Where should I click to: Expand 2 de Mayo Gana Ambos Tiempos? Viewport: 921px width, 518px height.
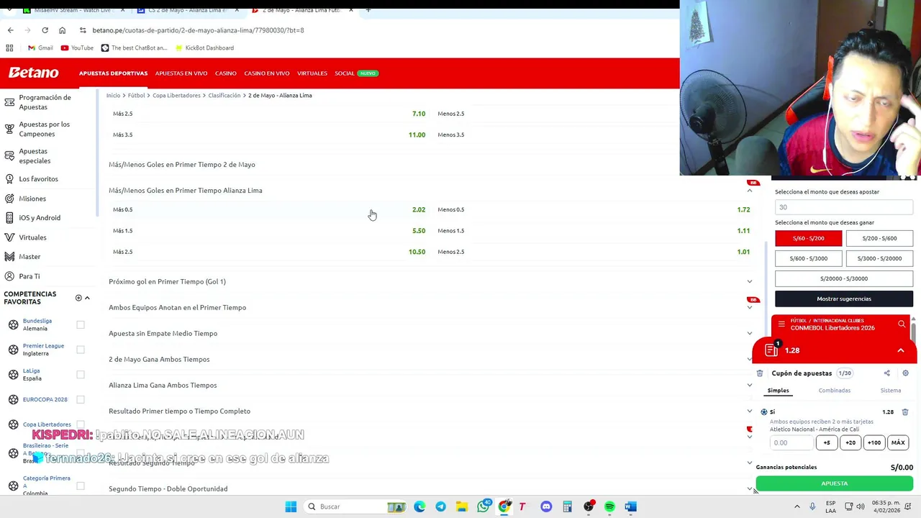(x=749, y=359)
